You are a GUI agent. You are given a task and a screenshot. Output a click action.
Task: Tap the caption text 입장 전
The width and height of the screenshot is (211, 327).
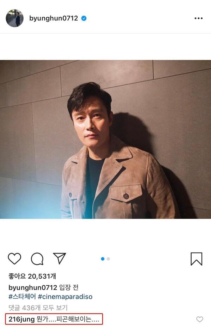click(69, 287)
